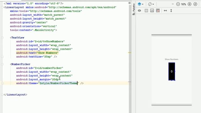The width and height of the screenshot is (201, 113).
Task: Open the orientation for preview dropdown
Action: pos(151,4)
